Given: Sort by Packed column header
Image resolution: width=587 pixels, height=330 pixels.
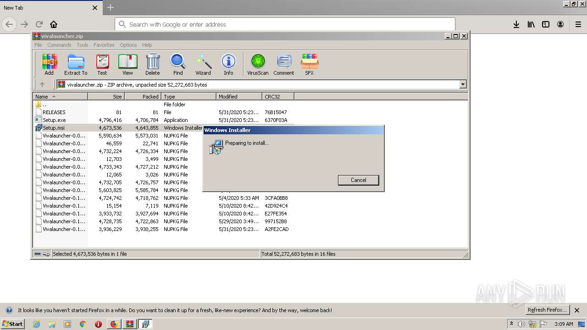Looking at the screenshot, I should tap(143, 97).
